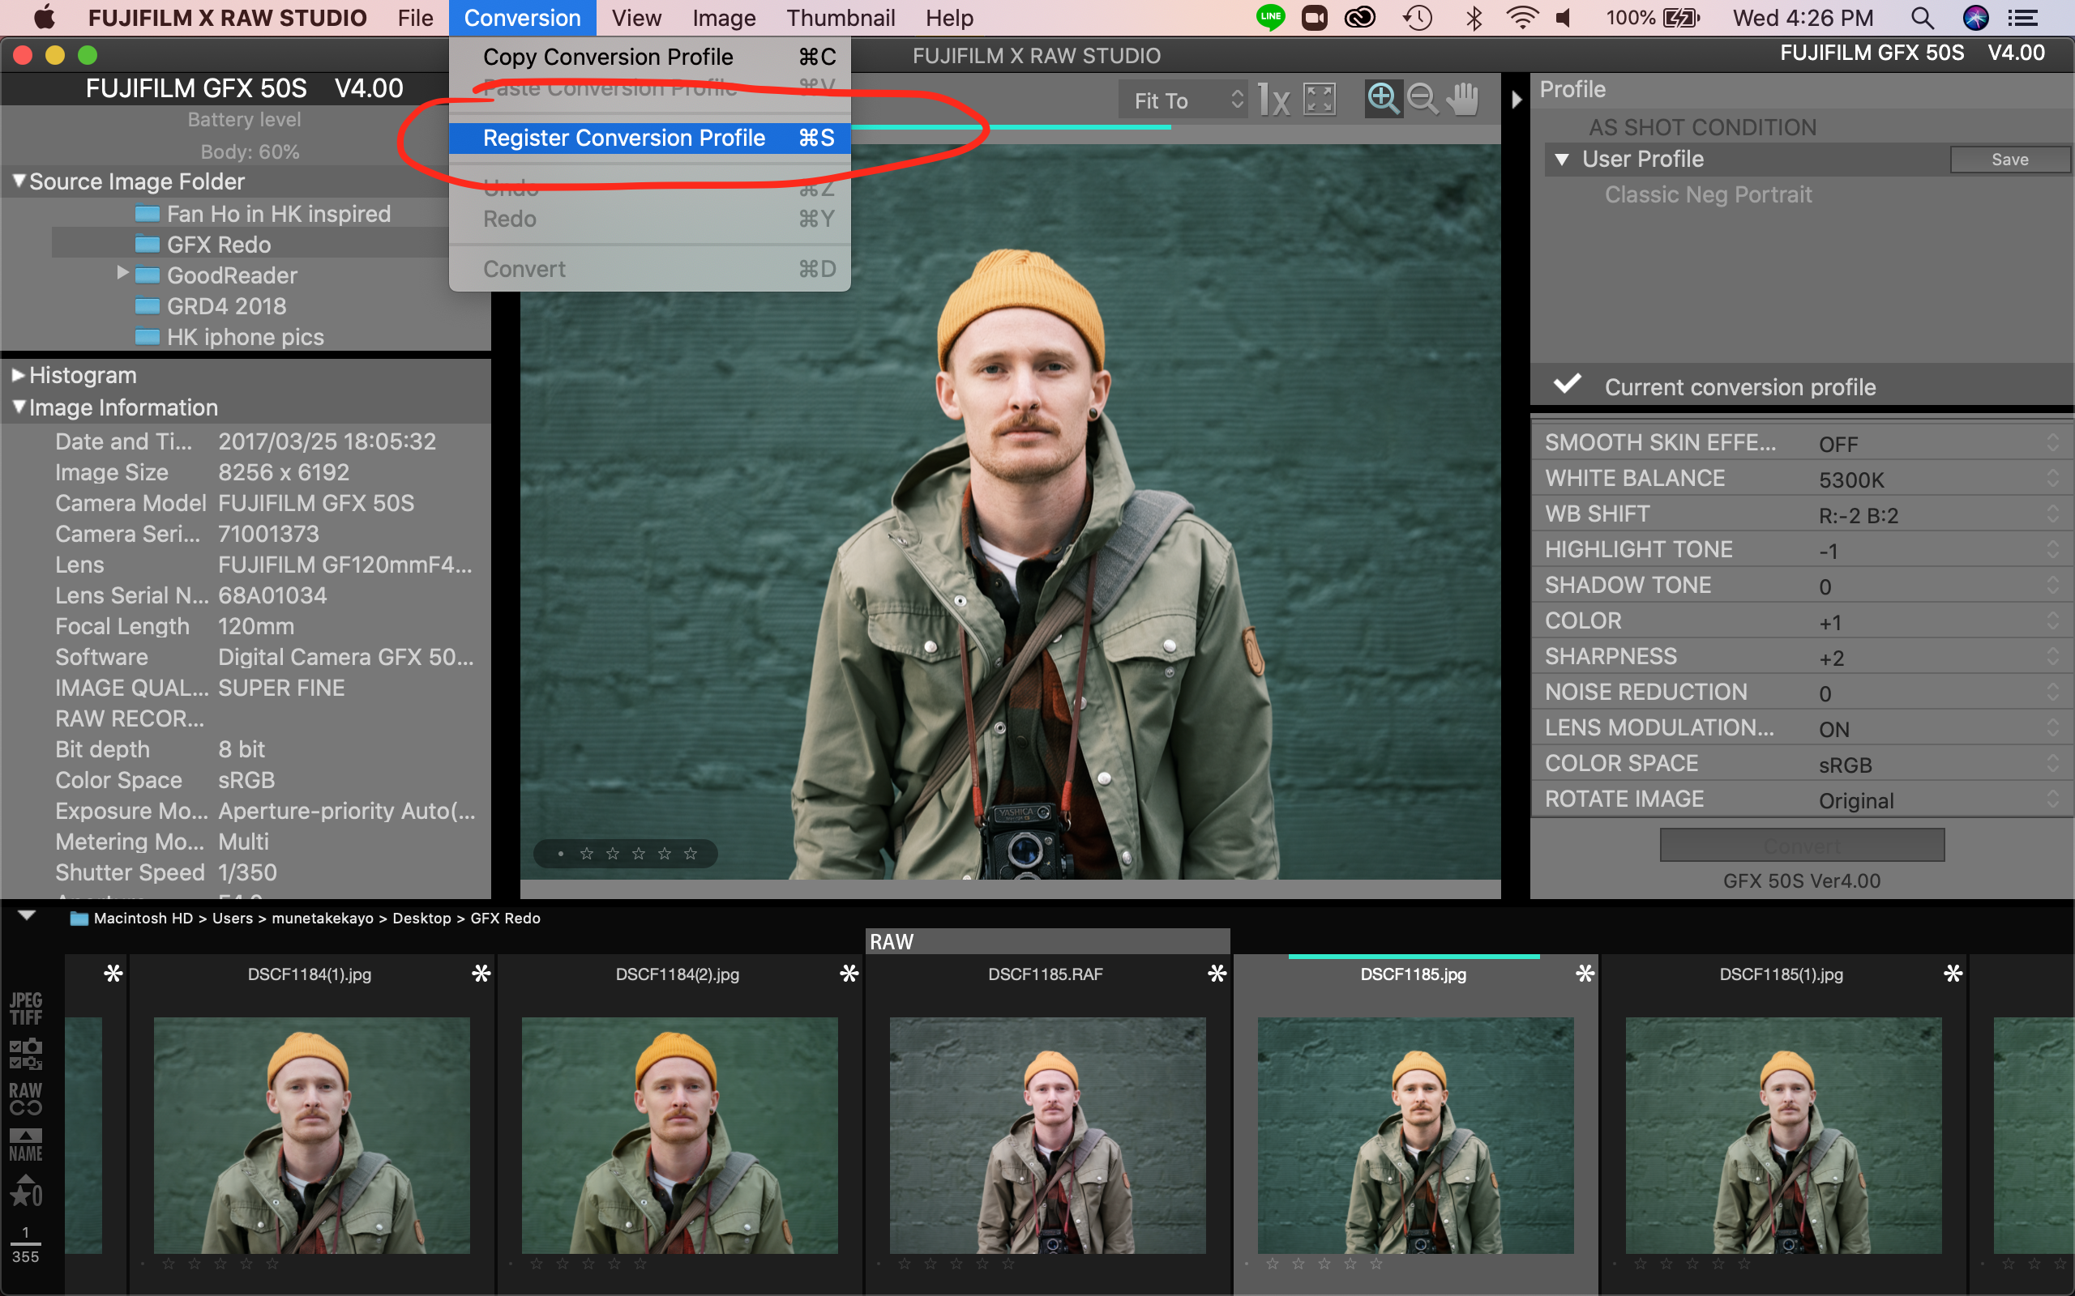
Task: Open the Apple menu
Action: pos(43,17)
